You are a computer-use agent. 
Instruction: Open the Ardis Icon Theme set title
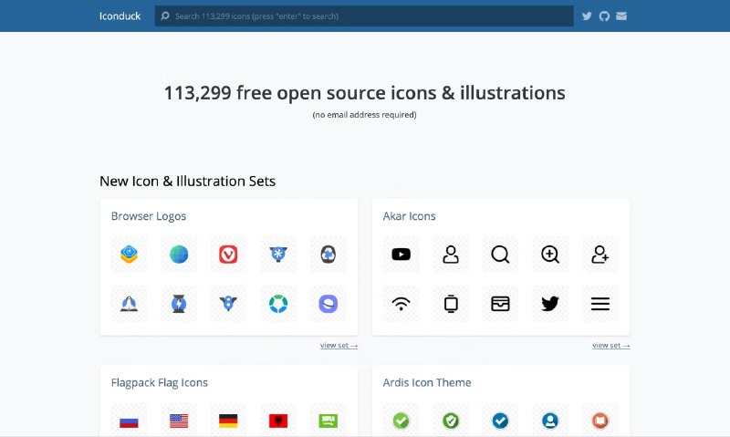click(x=427, y=382)
